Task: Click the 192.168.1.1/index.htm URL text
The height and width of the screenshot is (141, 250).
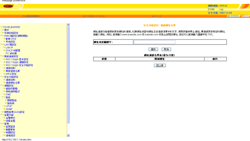Action: 16,139
